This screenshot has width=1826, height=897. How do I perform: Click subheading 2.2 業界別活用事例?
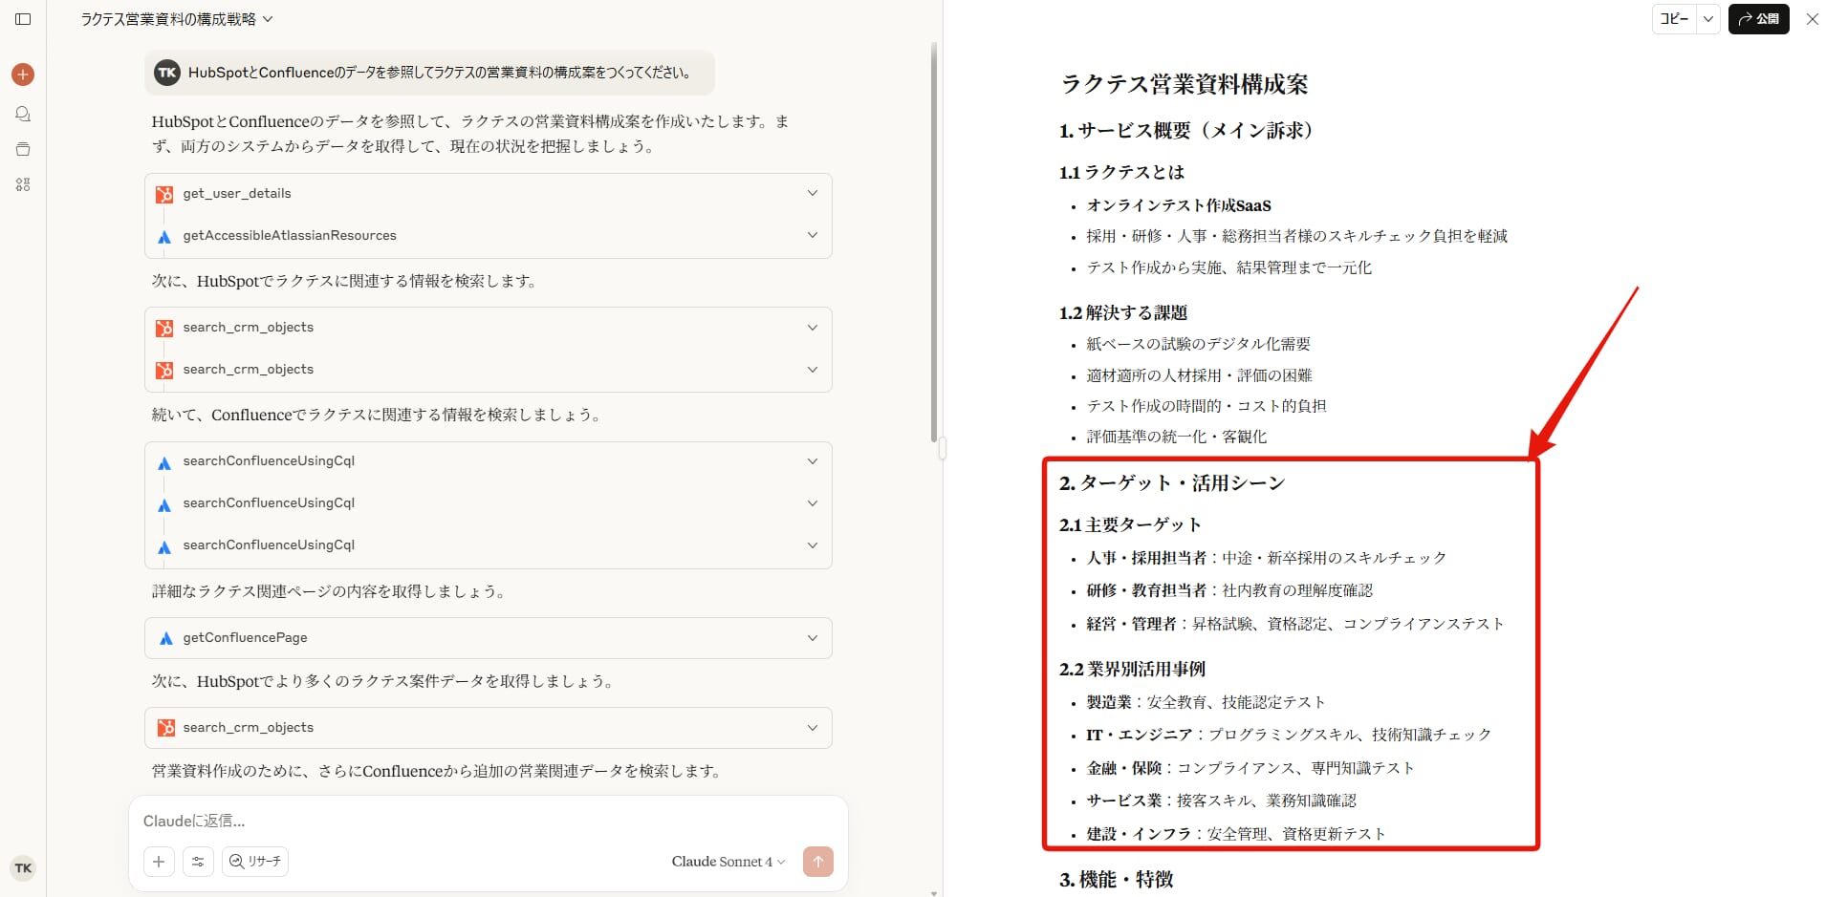[1132, 669]
